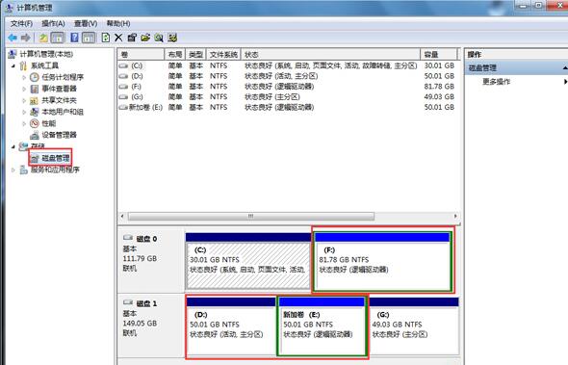
Task: Select 磁盘管理 in the tree
Action: [x=56, y=158]
